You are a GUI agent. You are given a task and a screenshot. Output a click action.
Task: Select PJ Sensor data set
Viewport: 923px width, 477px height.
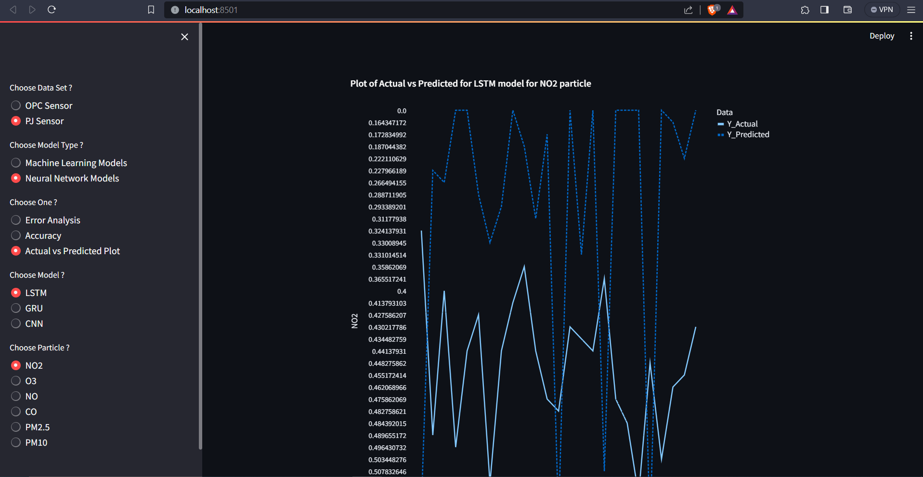click(x=37, y=121)
